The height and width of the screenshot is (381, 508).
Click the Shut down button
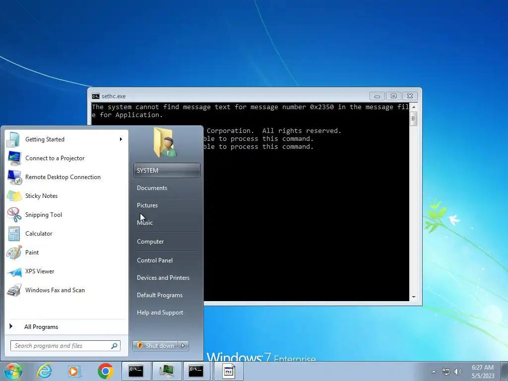pos(155,346)
